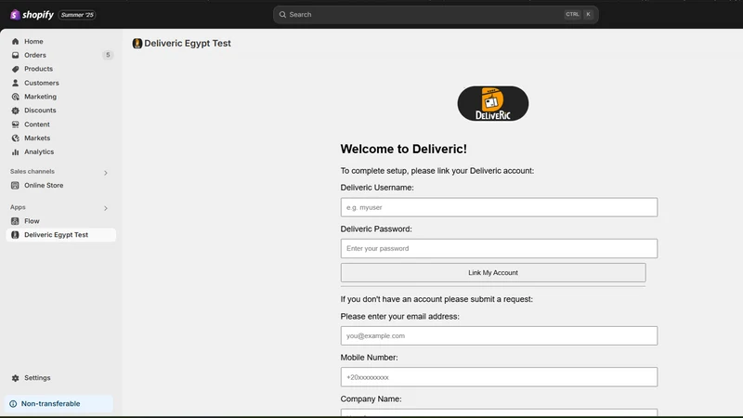Select Deliveric Egypt Test app entry
Image resolution: width=743 pixels, height=418 pixels.
point(60,235)
